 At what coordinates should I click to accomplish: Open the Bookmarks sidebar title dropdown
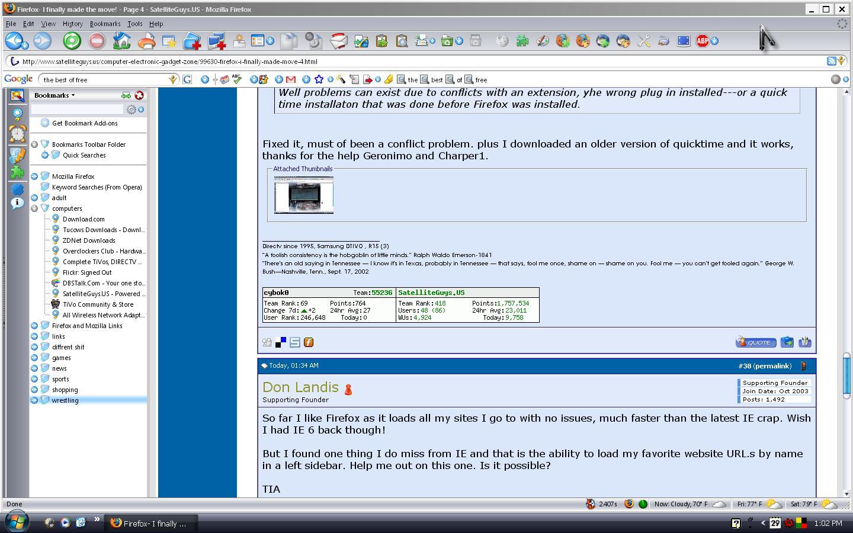coord(54,95)
